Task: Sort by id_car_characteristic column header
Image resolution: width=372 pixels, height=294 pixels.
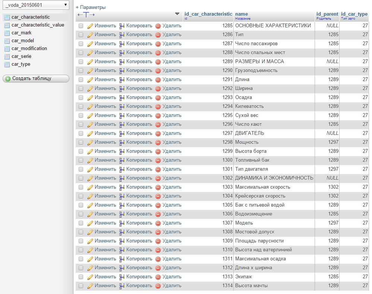Action: (x=208, y=14)
